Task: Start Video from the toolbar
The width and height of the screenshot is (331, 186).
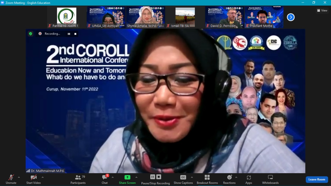Action: coord(33,179)
